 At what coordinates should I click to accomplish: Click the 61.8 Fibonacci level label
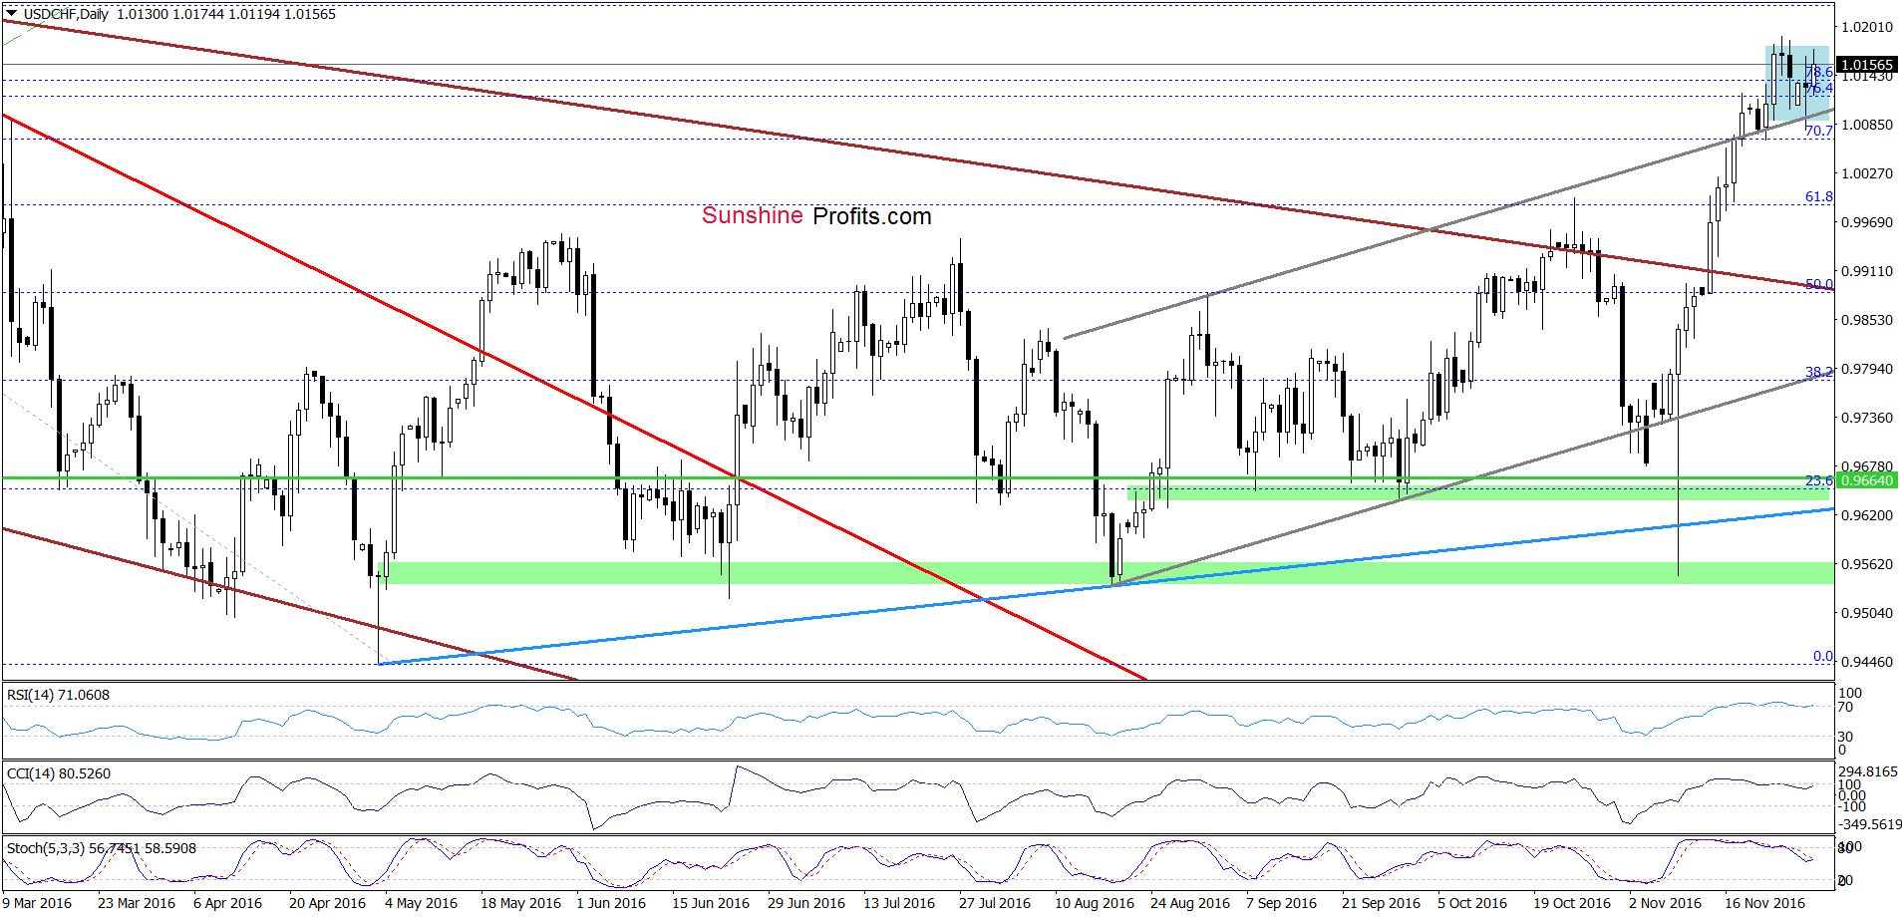click(1818, 196)
